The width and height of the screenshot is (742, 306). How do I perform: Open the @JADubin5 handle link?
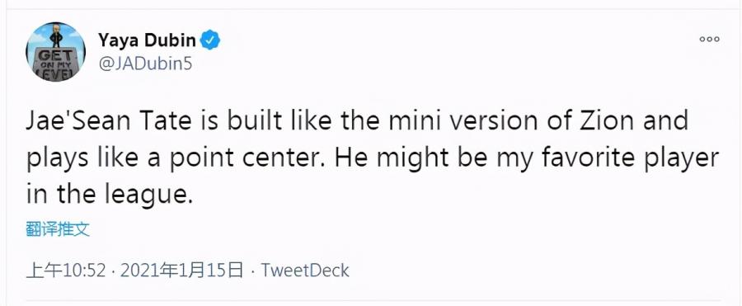tap(145, 64)
